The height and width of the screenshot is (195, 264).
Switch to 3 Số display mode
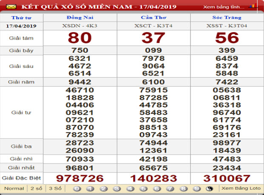(55, 188)
